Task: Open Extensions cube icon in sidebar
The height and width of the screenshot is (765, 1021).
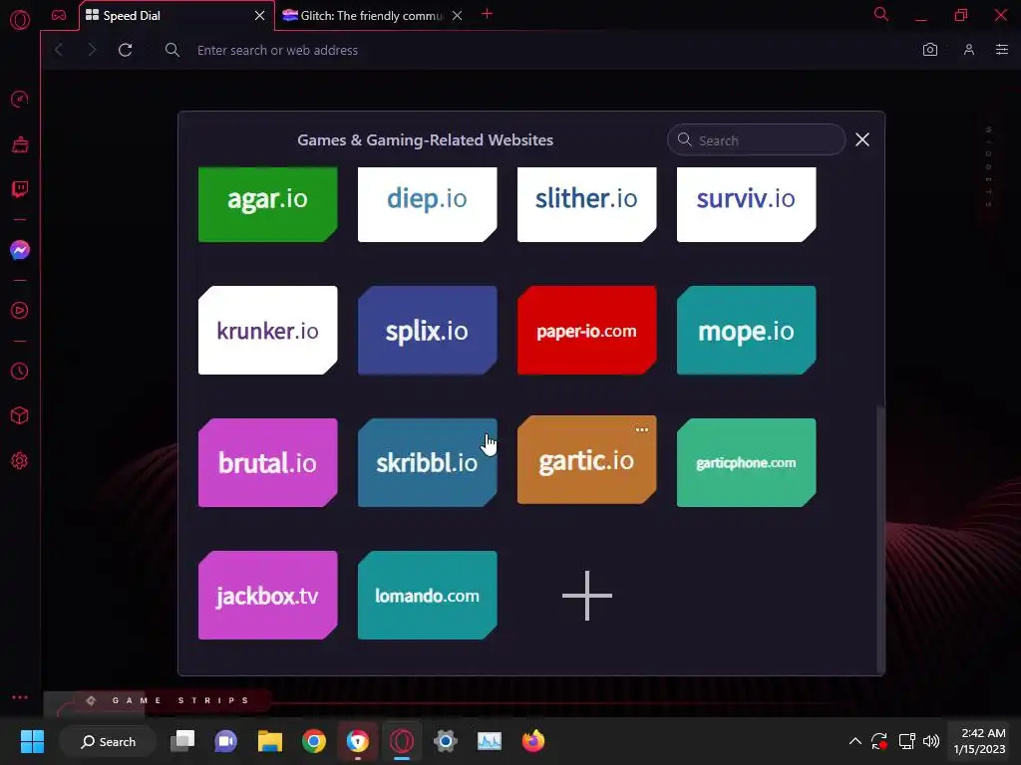Action: (20, 415)
